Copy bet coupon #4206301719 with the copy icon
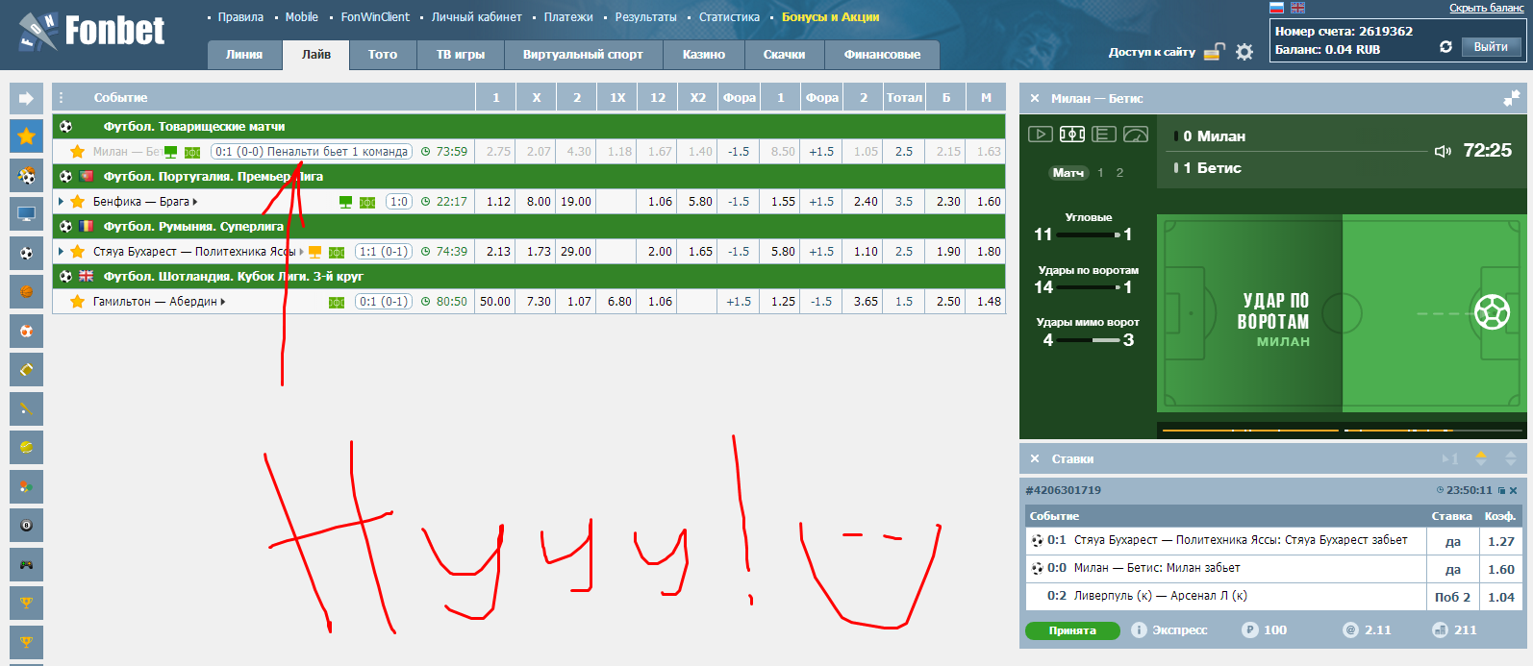This screenshot has width=1533, height=666. click(x=1501, y=490)
